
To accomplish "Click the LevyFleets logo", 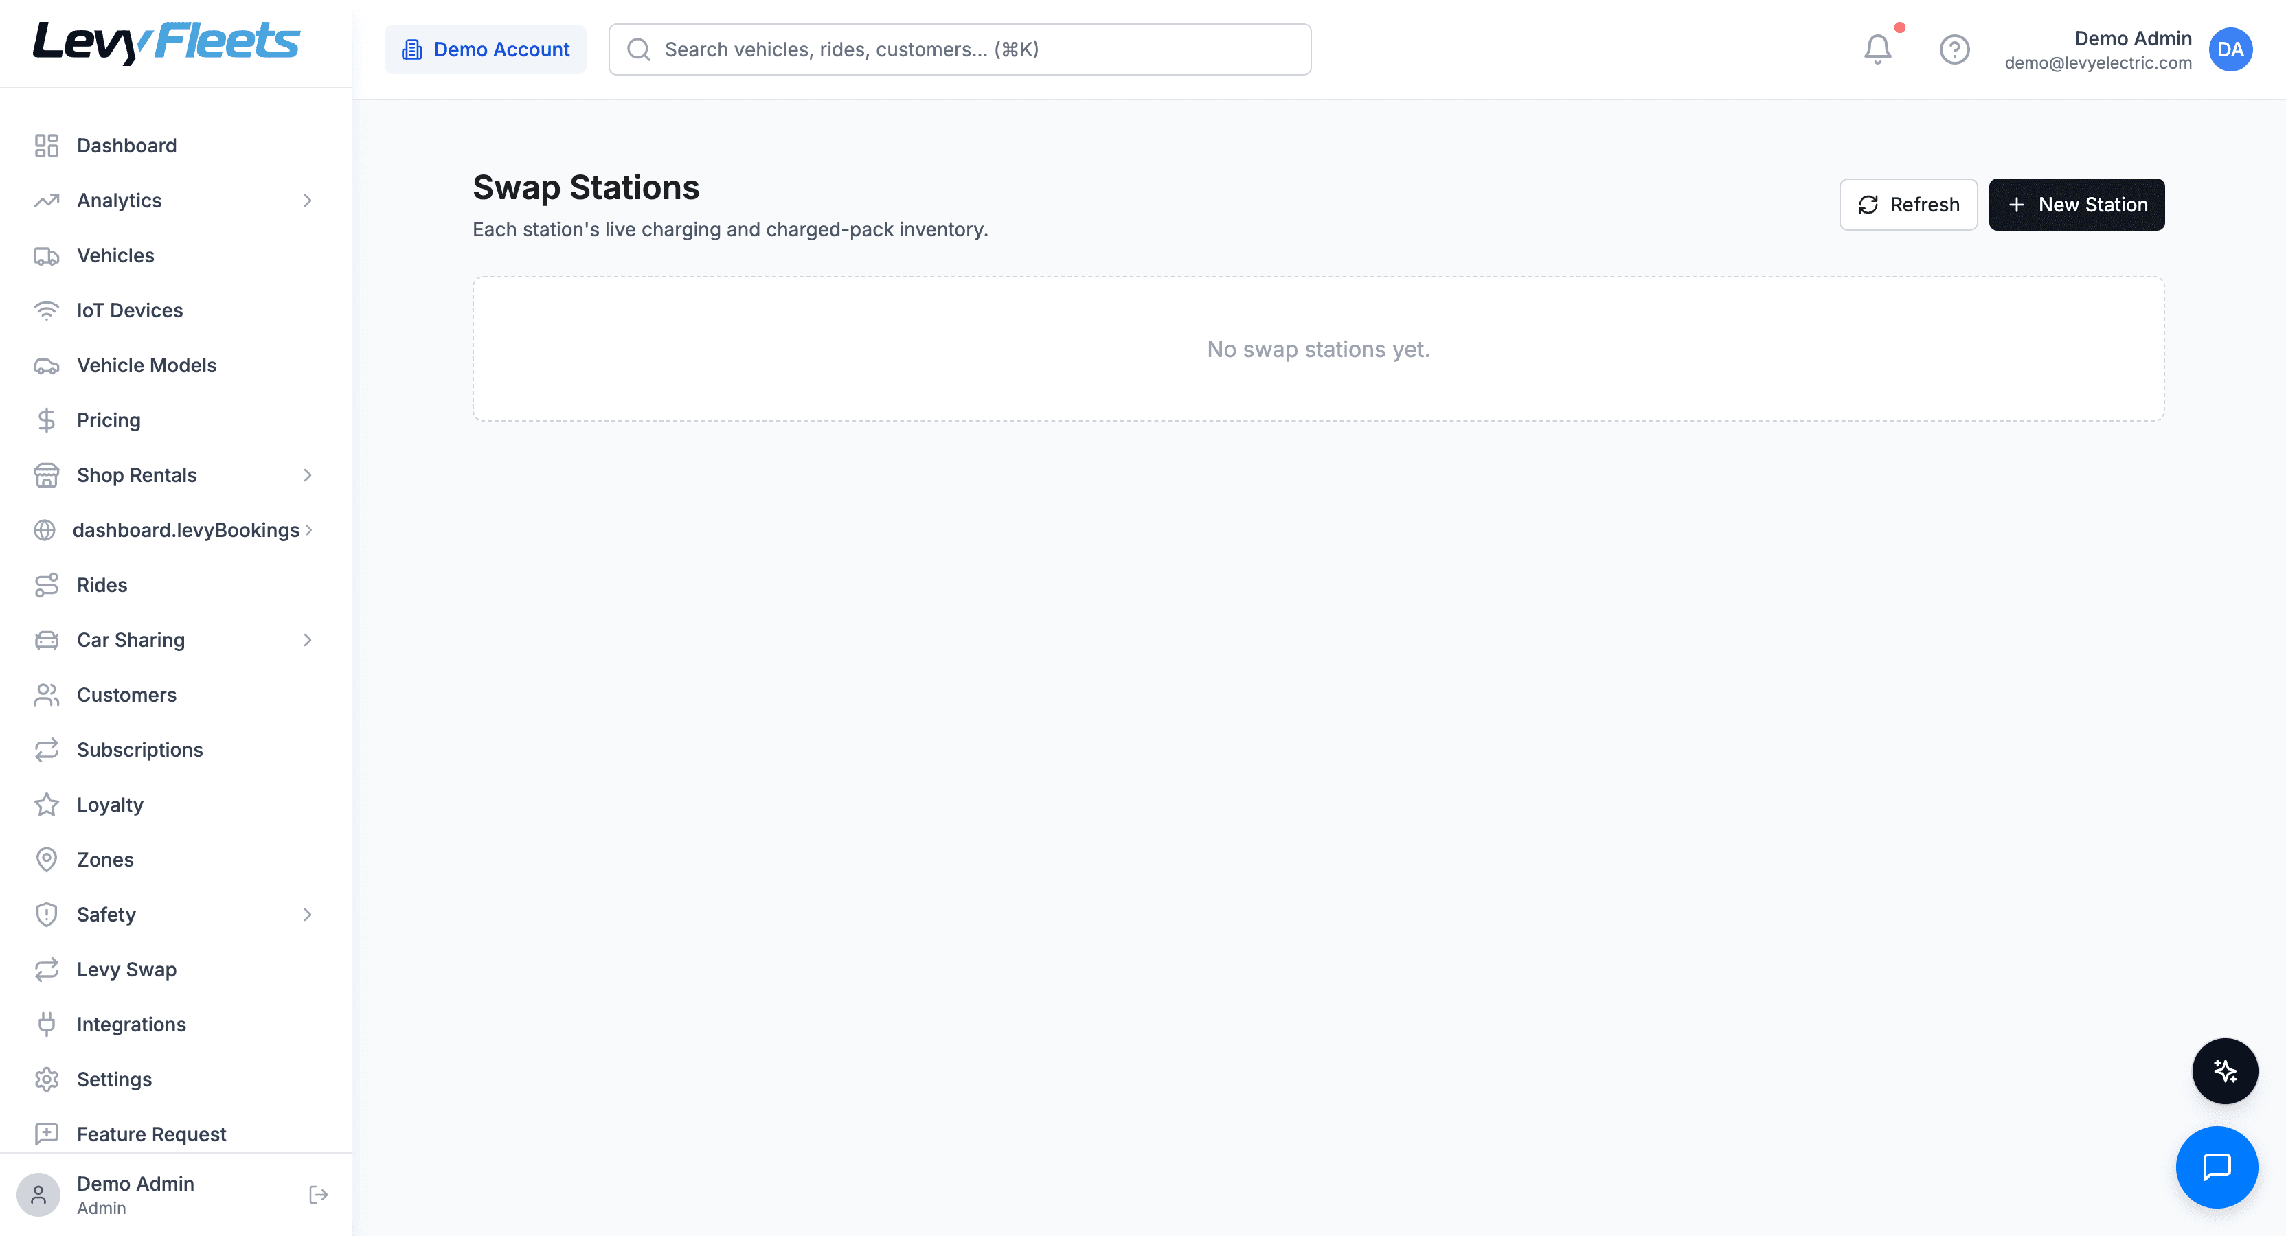I will 166,43.
